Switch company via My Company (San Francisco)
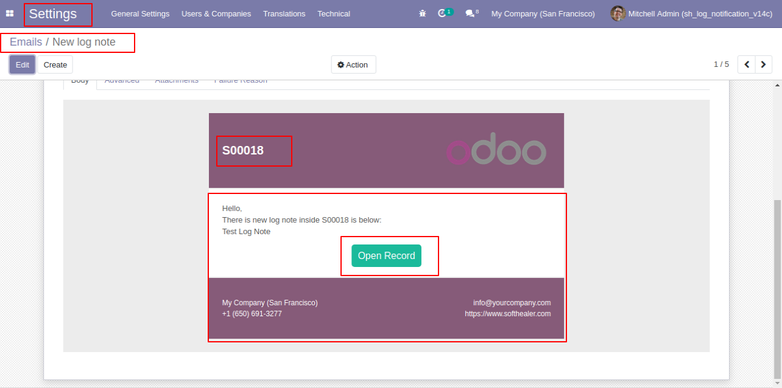Image resolution: width=782 pixels, height=388 pixels. [x=543, y=13]
